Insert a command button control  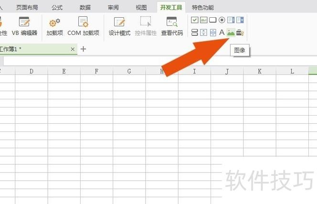click(x=212, y=20)
